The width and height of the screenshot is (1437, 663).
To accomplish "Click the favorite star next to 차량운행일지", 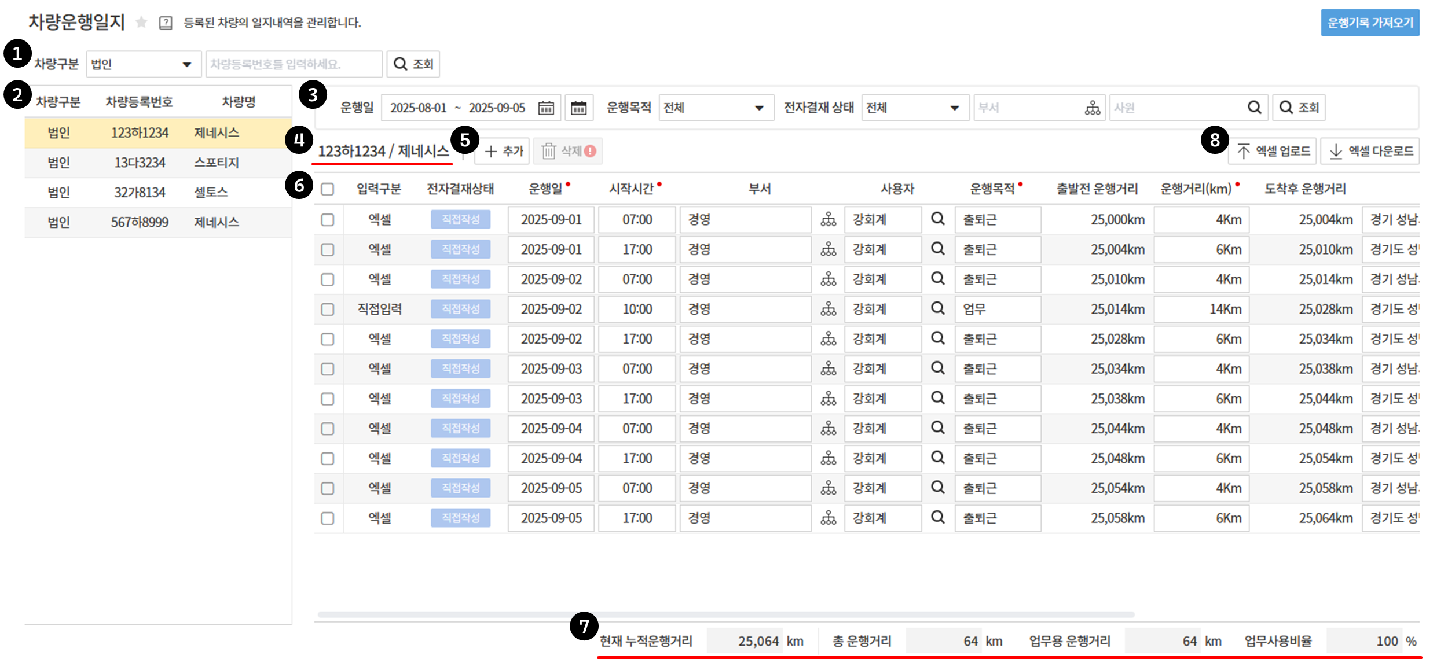I will click(x=141, y=23).
